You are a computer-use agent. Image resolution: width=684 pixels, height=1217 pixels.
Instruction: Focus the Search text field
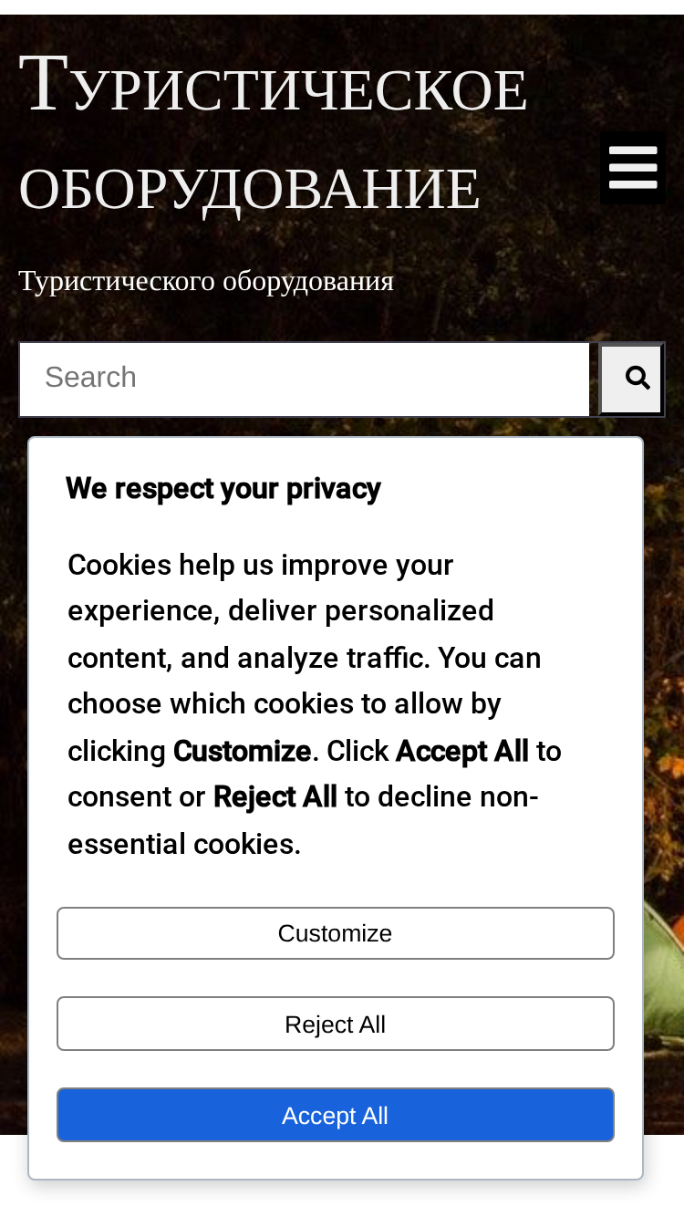[x=305, y=380]
